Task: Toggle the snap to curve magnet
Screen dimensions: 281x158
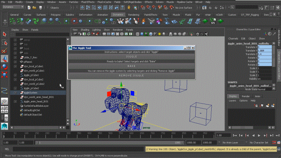Action: 149,8
